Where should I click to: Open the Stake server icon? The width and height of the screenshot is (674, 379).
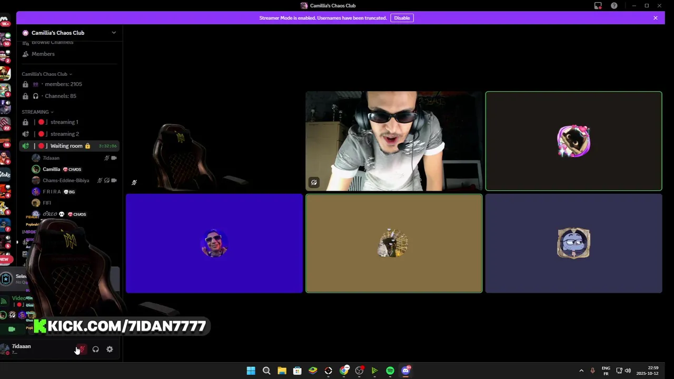point(5,174)
